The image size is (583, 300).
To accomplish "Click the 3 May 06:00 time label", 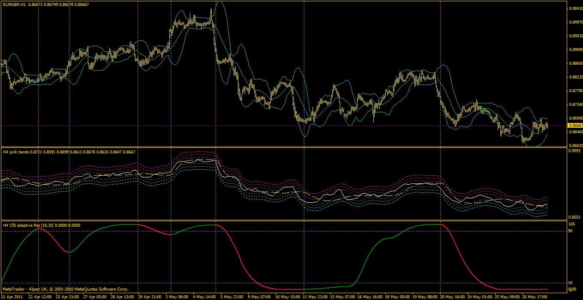I will 177,297.
